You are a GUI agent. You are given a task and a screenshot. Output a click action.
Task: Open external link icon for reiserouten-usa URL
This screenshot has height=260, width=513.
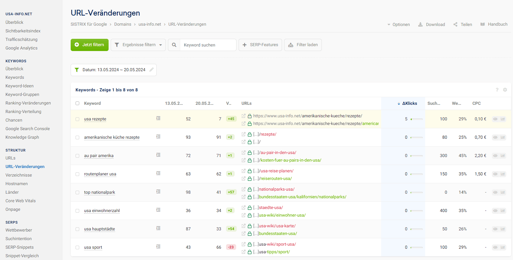pos(243,178)
